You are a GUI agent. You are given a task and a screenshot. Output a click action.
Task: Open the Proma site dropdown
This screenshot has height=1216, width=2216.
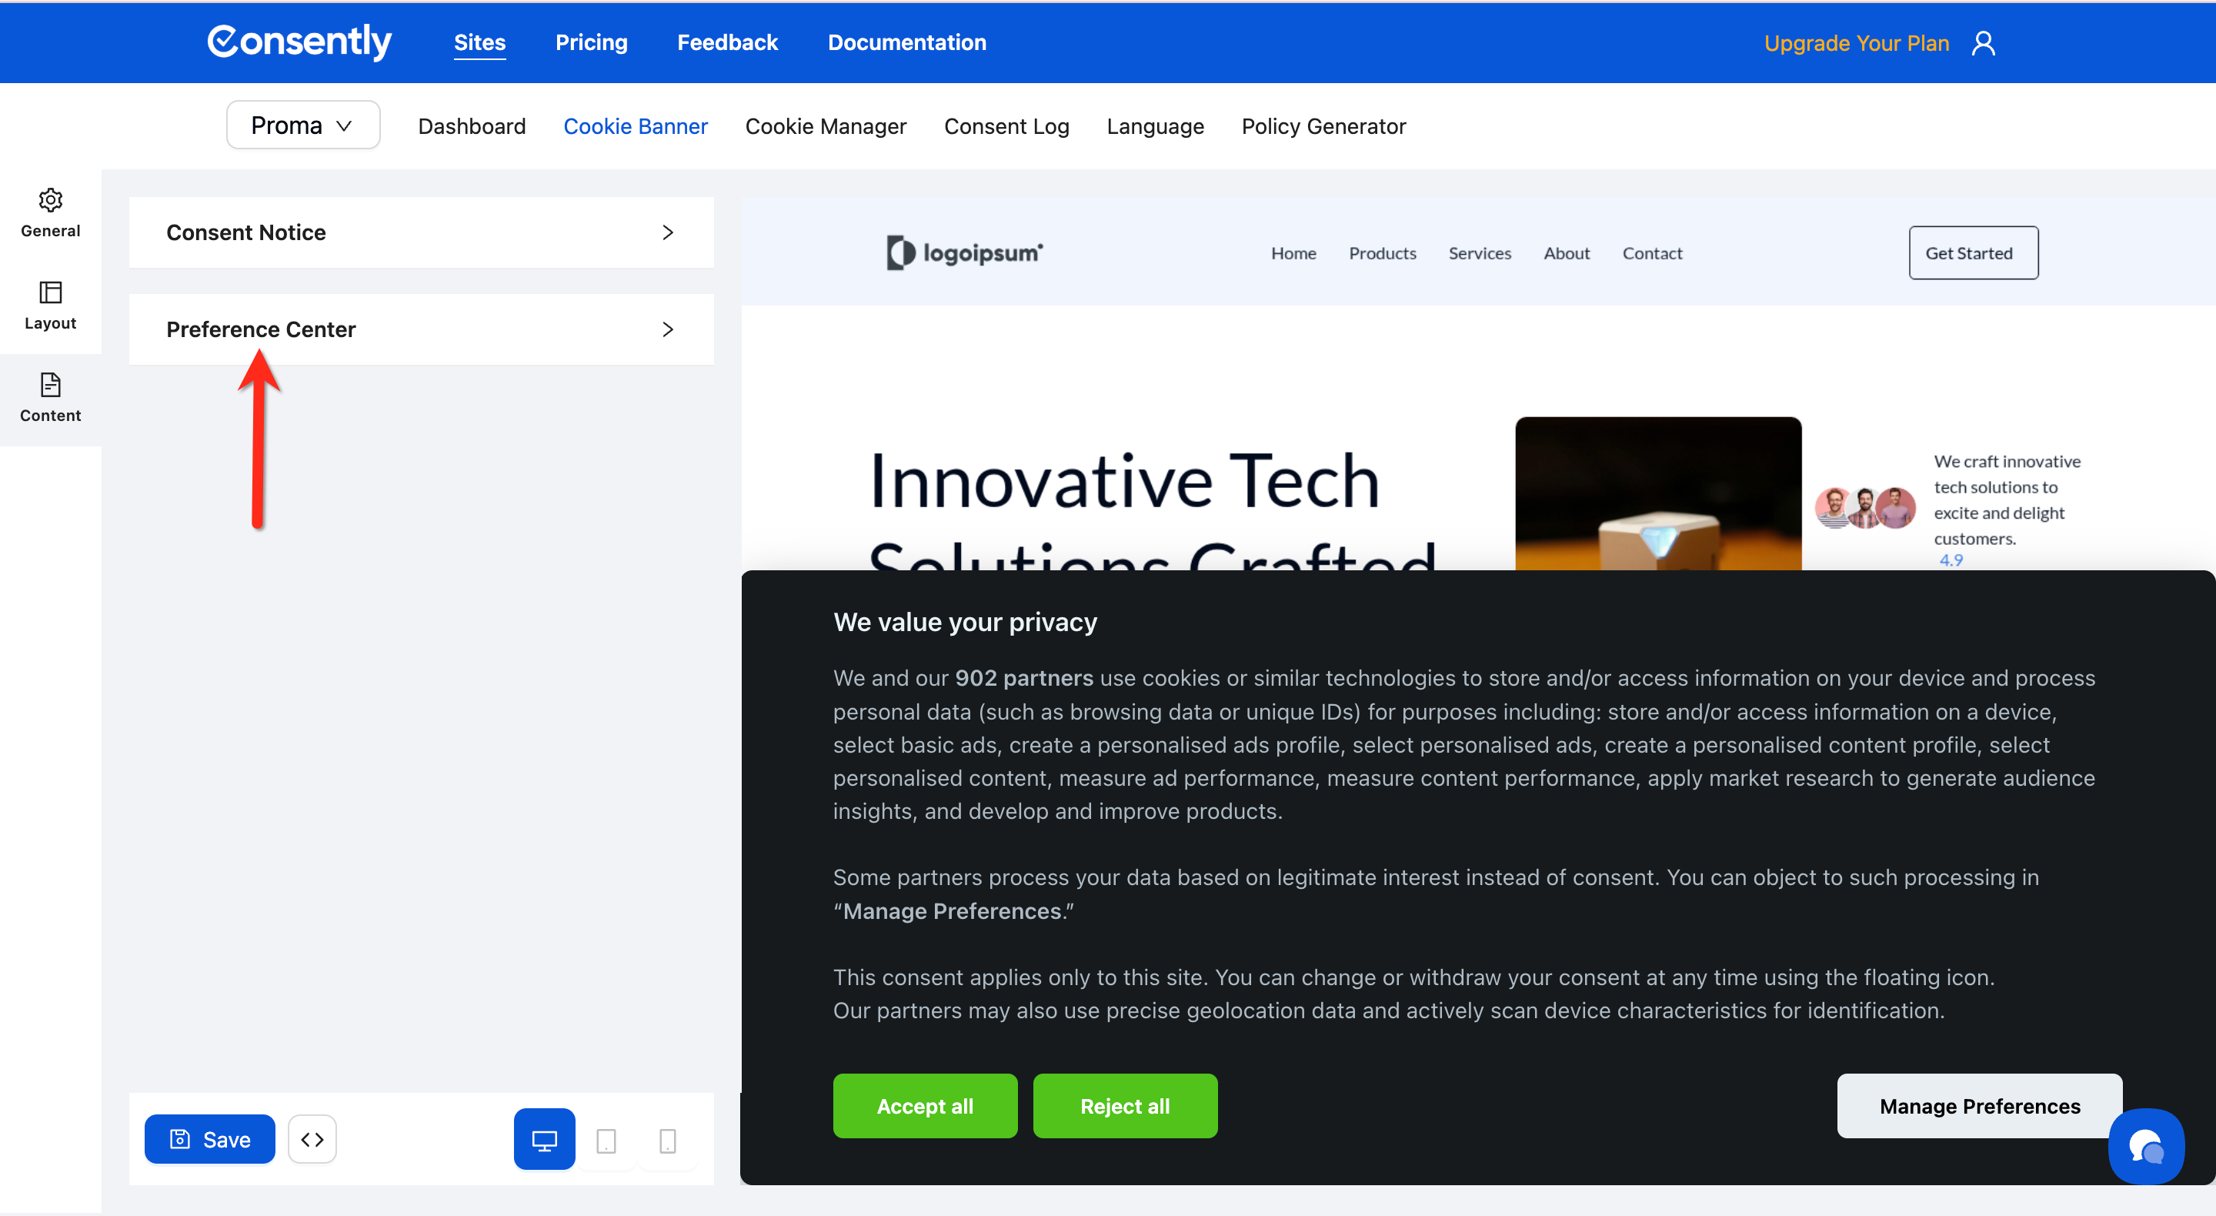click(303, 125)
